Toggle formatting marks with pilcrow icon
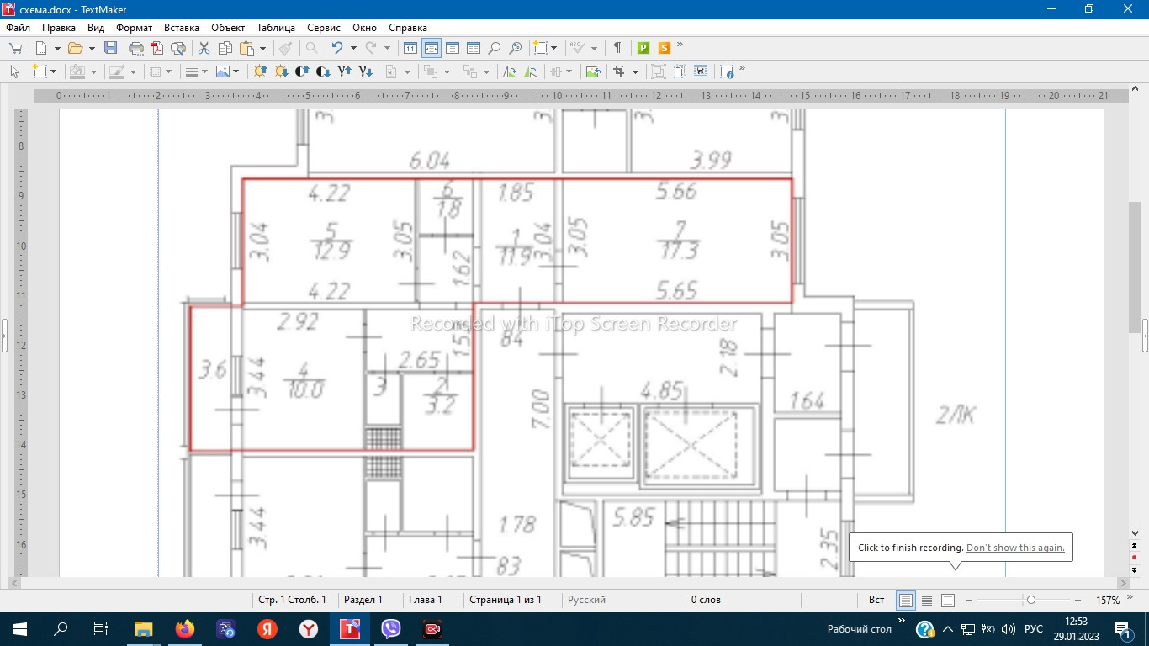This screenshot has width=1149, height=646. pos(617,48)
